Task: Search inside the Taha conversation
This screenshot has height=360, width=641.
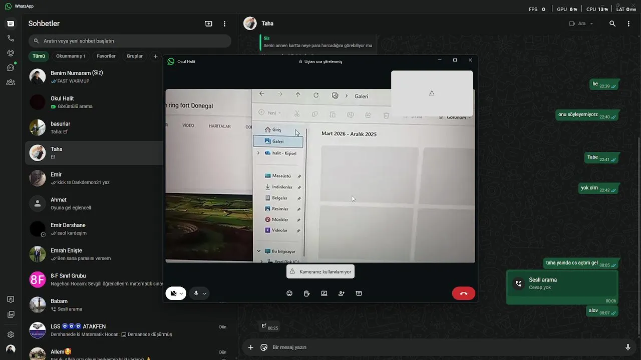Action: tap(612, 23)
